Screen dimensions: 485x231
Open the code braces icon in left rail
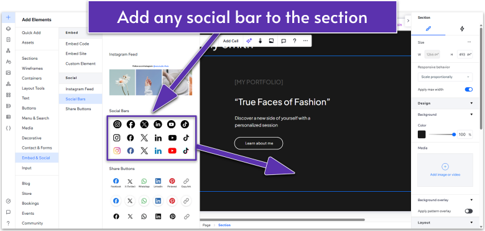(8, 128)
